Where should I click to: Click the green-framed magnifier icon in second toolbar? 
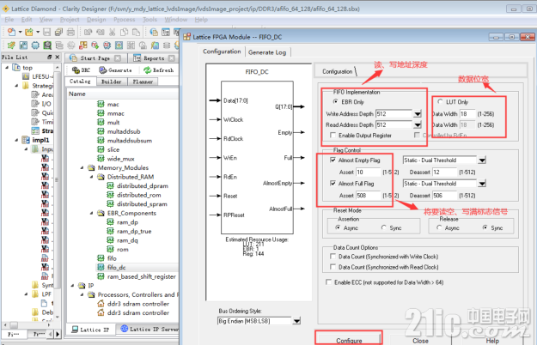pos(47,45)
